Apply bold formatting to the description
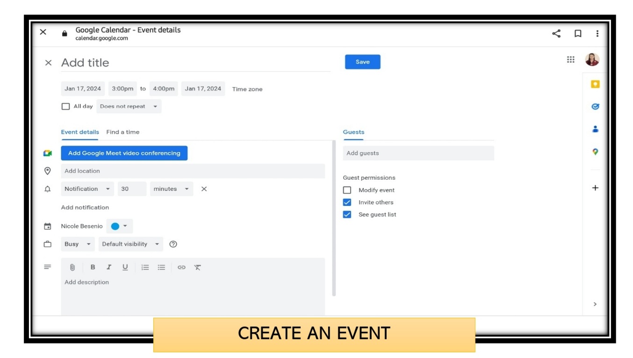The image size is (633, 358). (x=93, y=267)
